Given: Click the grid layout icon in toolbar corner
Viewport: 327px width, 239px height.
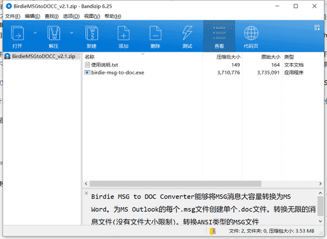Looking at the screenshot, I should [317, 27].
